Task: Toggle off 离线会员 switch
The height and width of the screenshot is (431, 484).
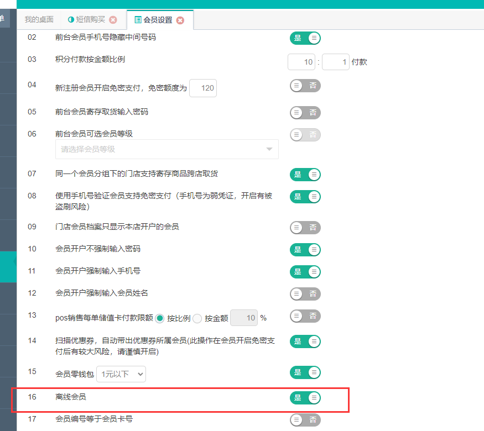Action: click(305, 398)
